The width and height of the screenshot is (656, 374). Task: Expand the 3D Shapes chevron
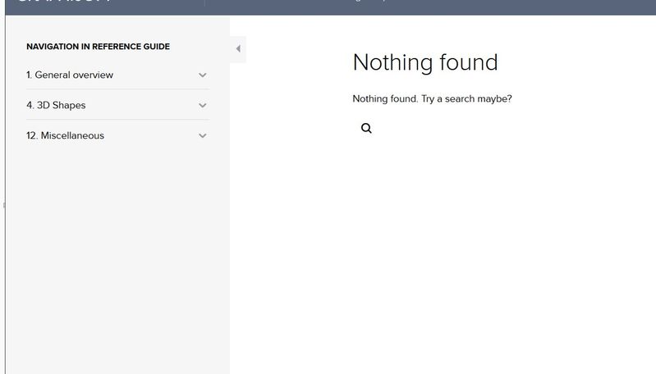coord(203,105)
